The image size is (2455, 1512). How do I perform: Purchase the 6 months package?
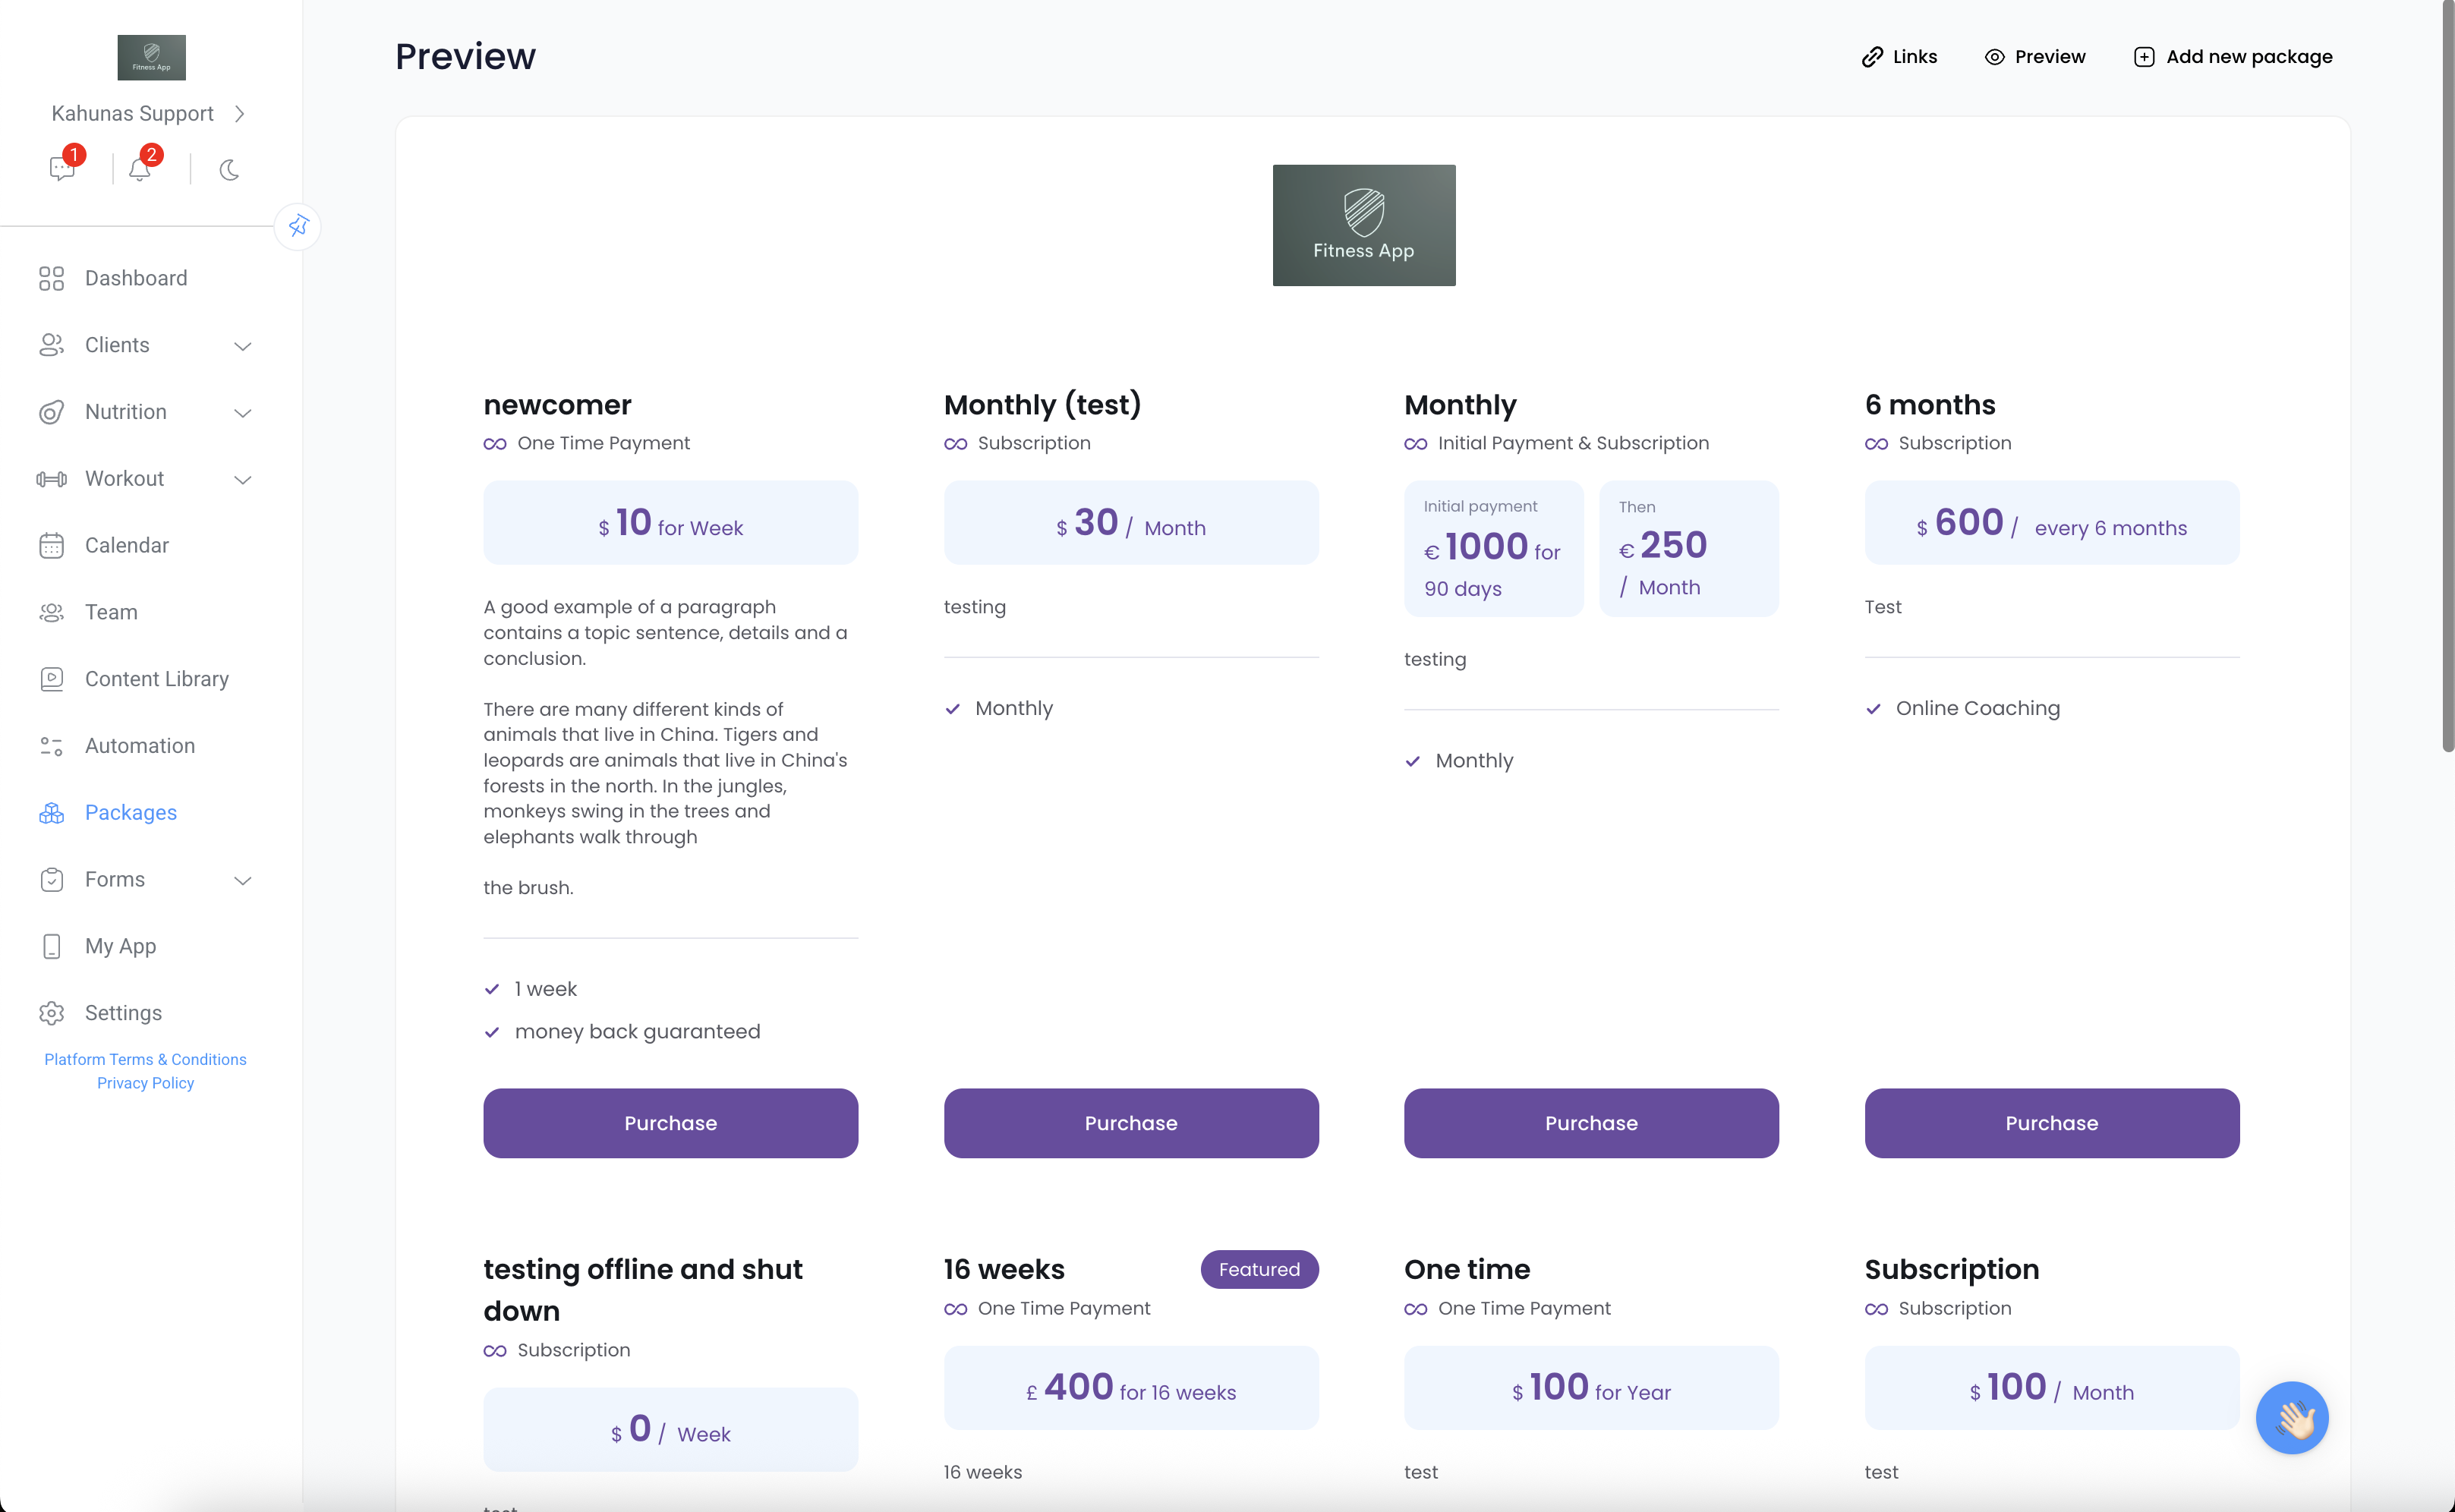coord(2051,1123)
